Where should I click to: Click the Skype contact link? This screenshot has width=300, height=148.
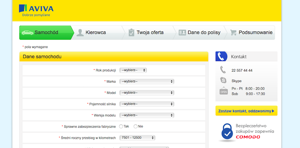[x=236, y=81]
